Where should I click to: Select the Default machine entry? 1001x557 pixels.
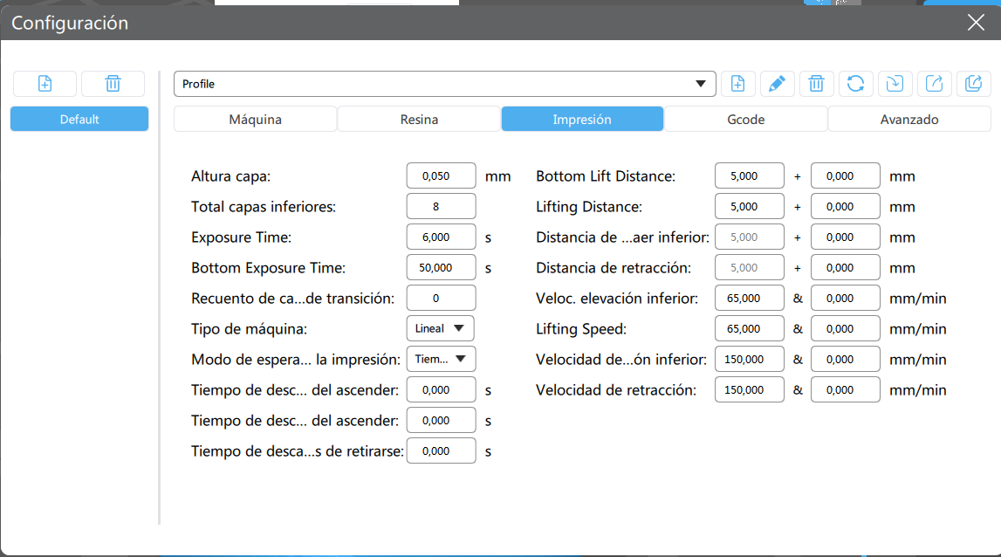tap(79, 120)
